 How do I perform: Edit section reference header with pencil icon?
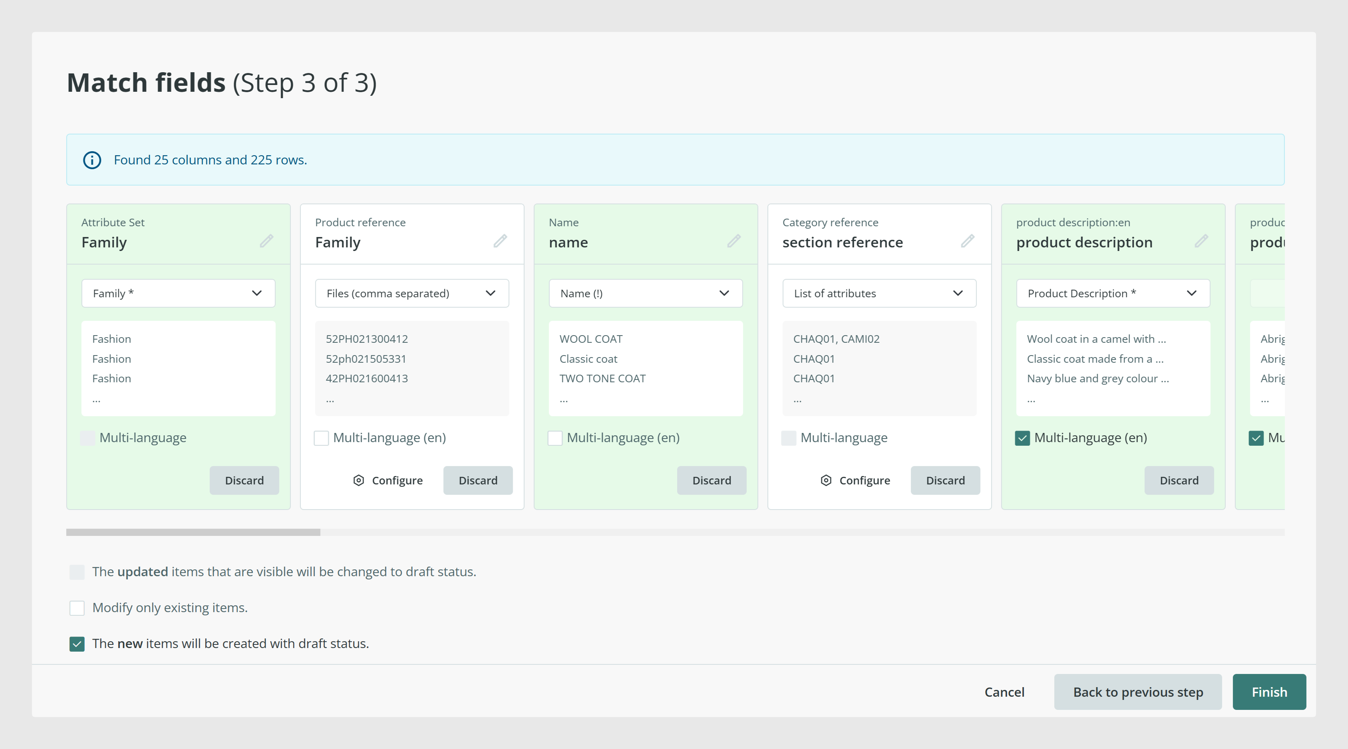[x=968, y=241]
